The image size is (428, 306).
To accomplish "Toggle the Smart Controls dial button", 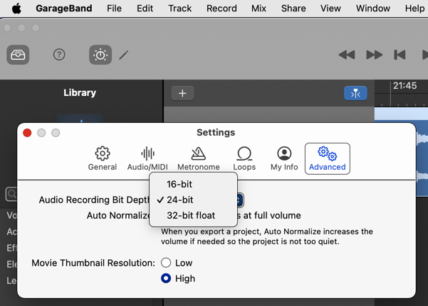I will tap(100, 55).
